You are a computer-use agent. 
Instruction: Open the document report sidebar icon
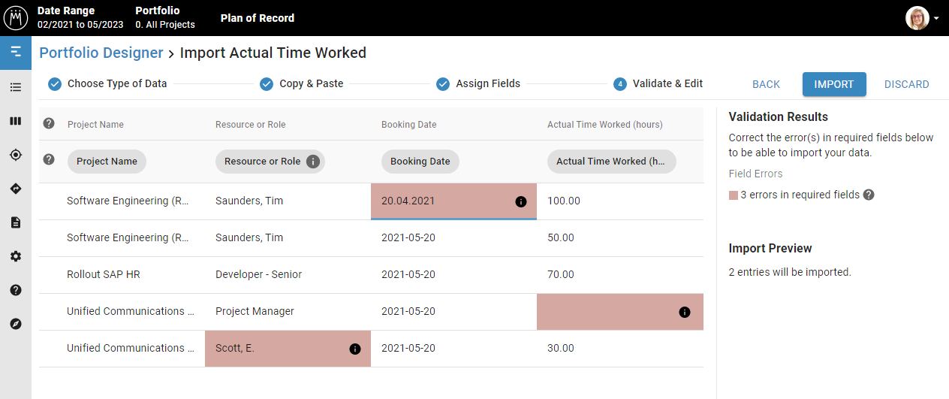pyautogui.click(x=16, y=222)
